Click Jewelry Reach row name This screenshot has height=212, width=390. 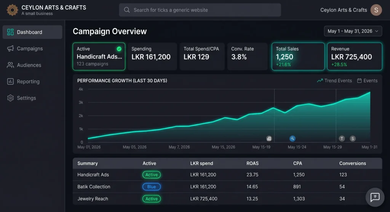pyautogui.click(x=93, y=199)
